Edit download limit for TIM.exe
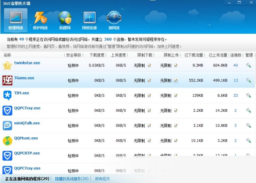This screenshot has height=183, width=256. (x=149, y=95)
